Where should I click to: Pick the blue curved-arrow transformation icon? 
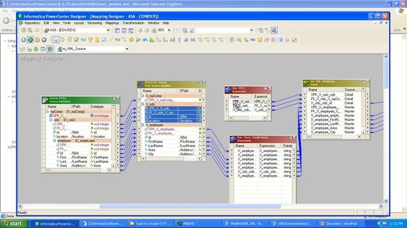145,40
